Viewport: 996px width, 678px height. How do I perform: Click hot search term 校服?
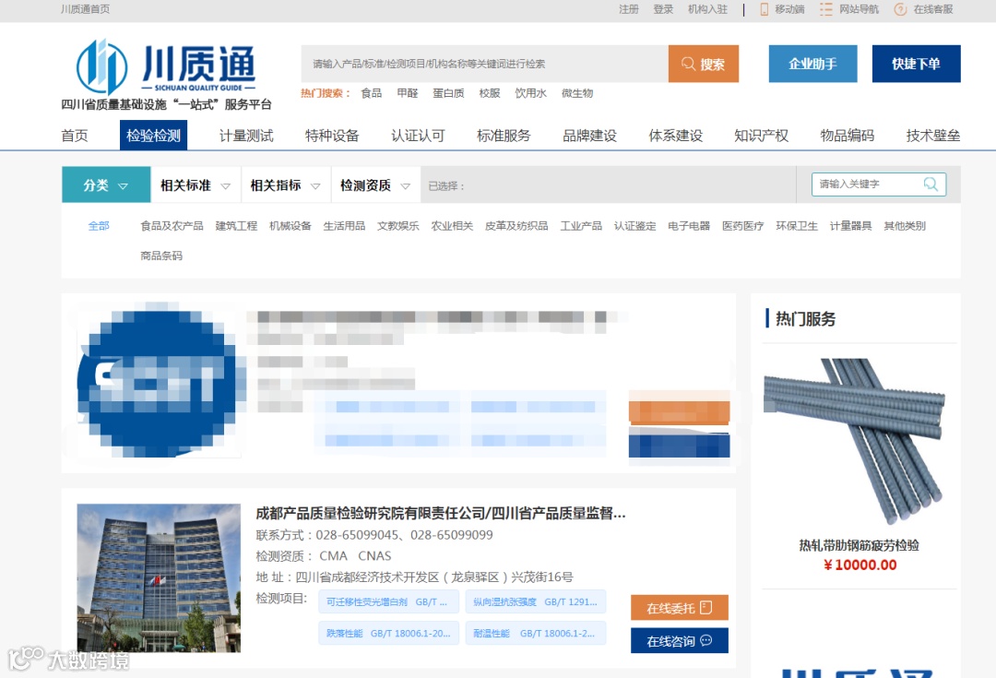489,93
